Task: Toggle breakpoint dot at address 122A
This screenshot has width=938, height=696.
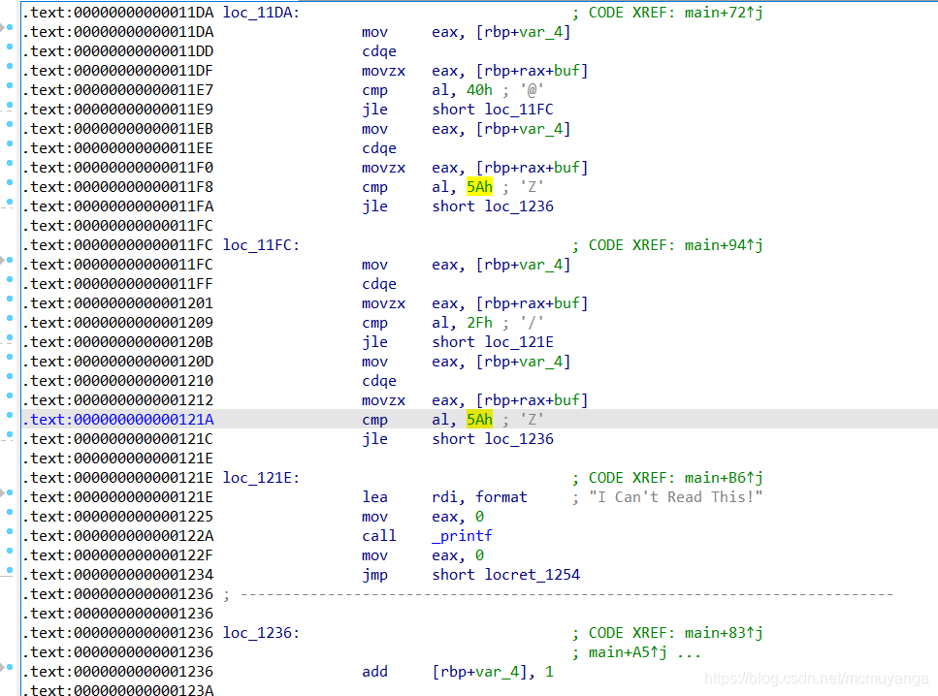Action: (x=10, y=531)
